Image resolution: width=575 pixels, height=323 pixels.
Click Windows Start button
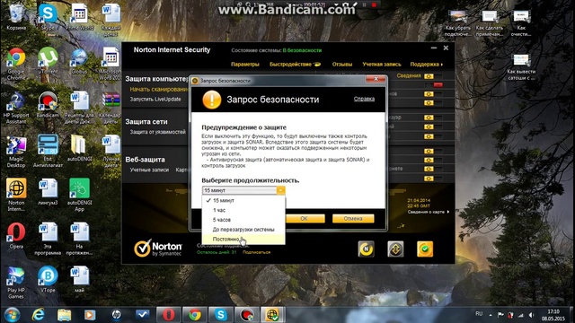12,315
